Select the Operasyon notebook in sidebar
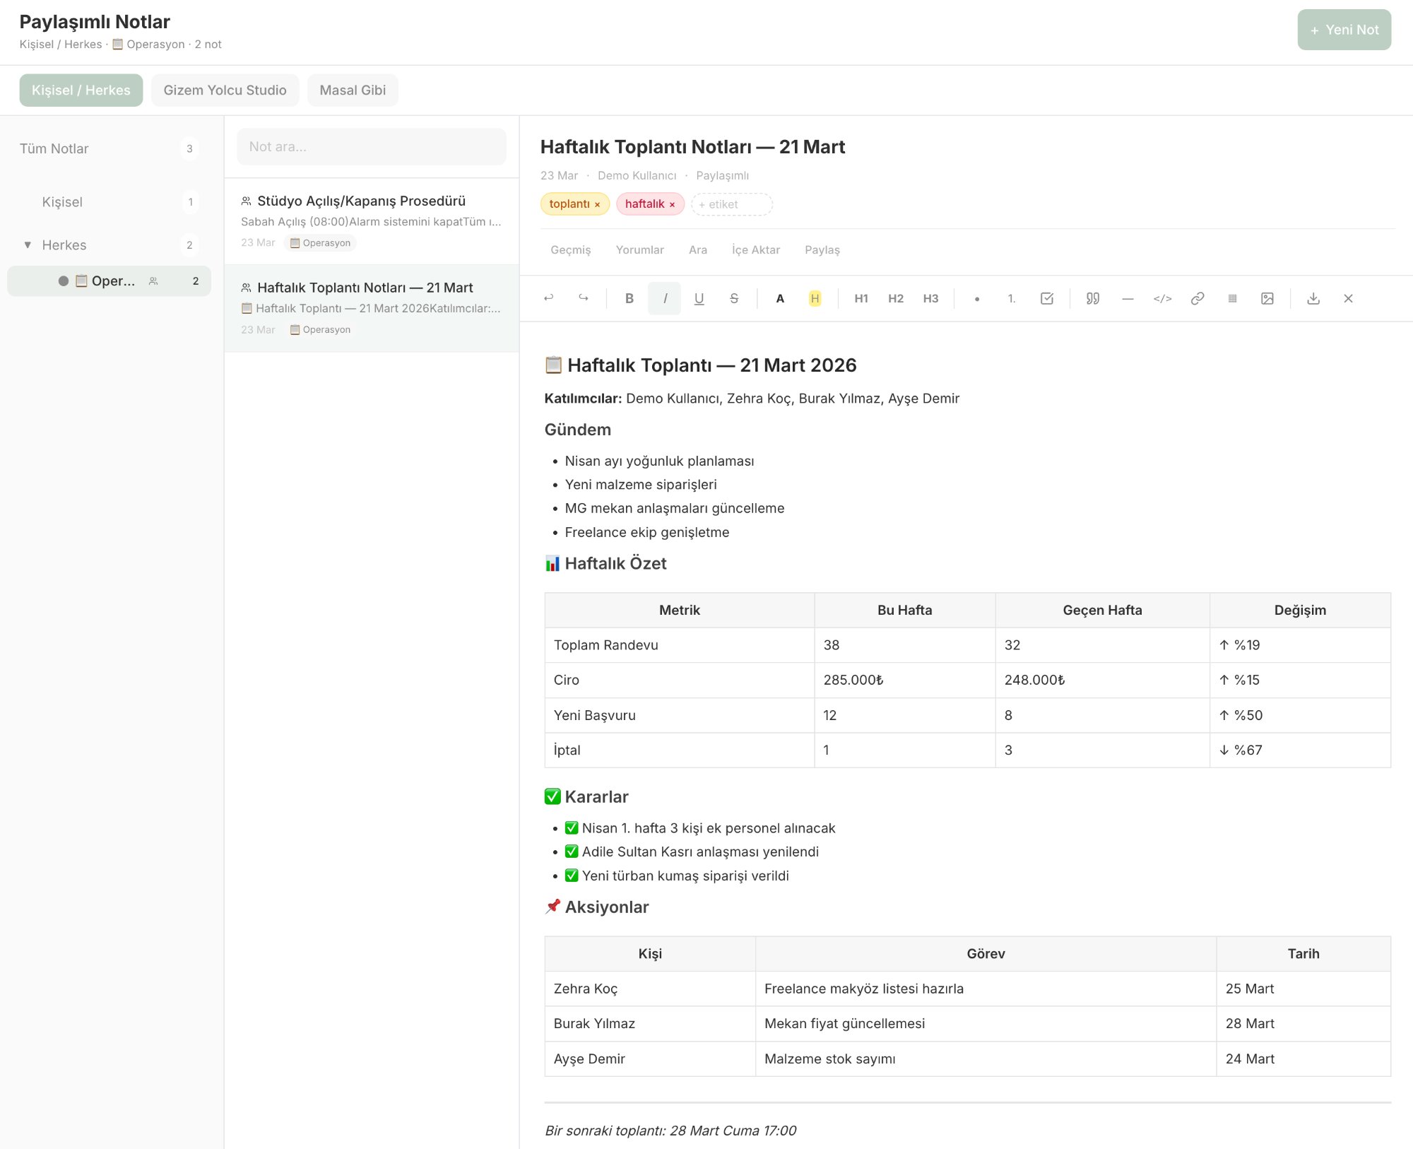 click(x=113, y=281)
